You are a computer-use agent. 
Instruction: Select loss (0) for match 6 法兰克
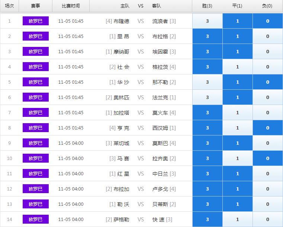pyautogui.click(x=268, y=97)
